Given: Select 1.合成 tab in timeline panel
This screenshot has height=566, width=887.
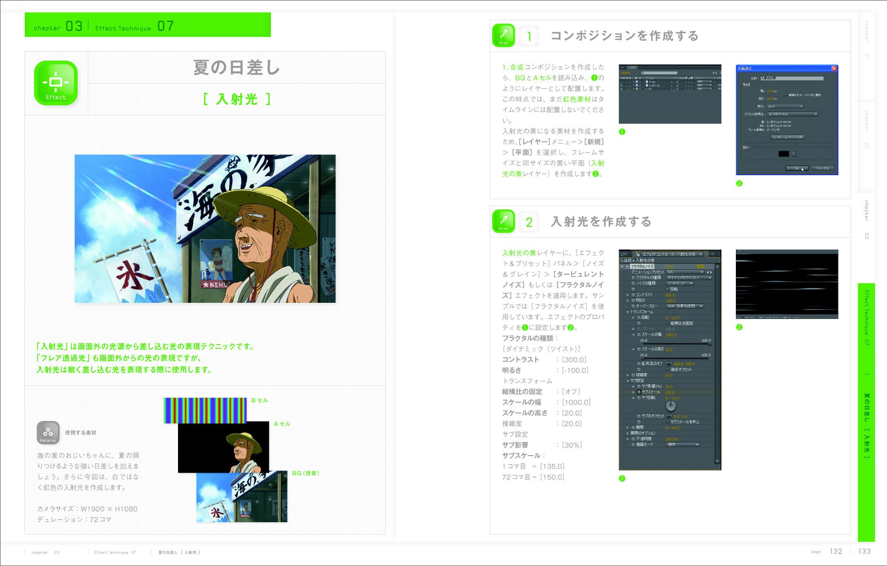Looking at the screenshot, I should click(x=632, y=67).
